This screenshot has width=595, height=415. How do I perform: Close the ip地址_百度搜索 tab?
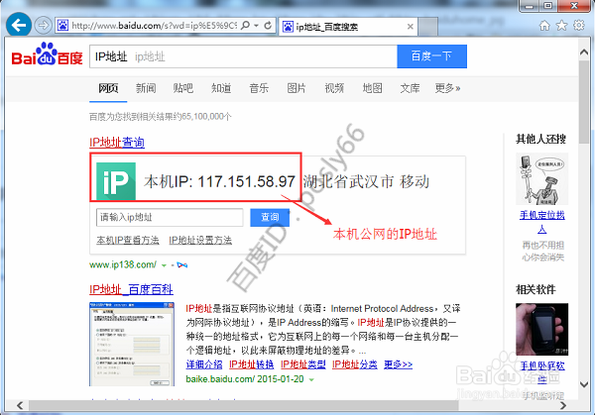pos(410,27)
